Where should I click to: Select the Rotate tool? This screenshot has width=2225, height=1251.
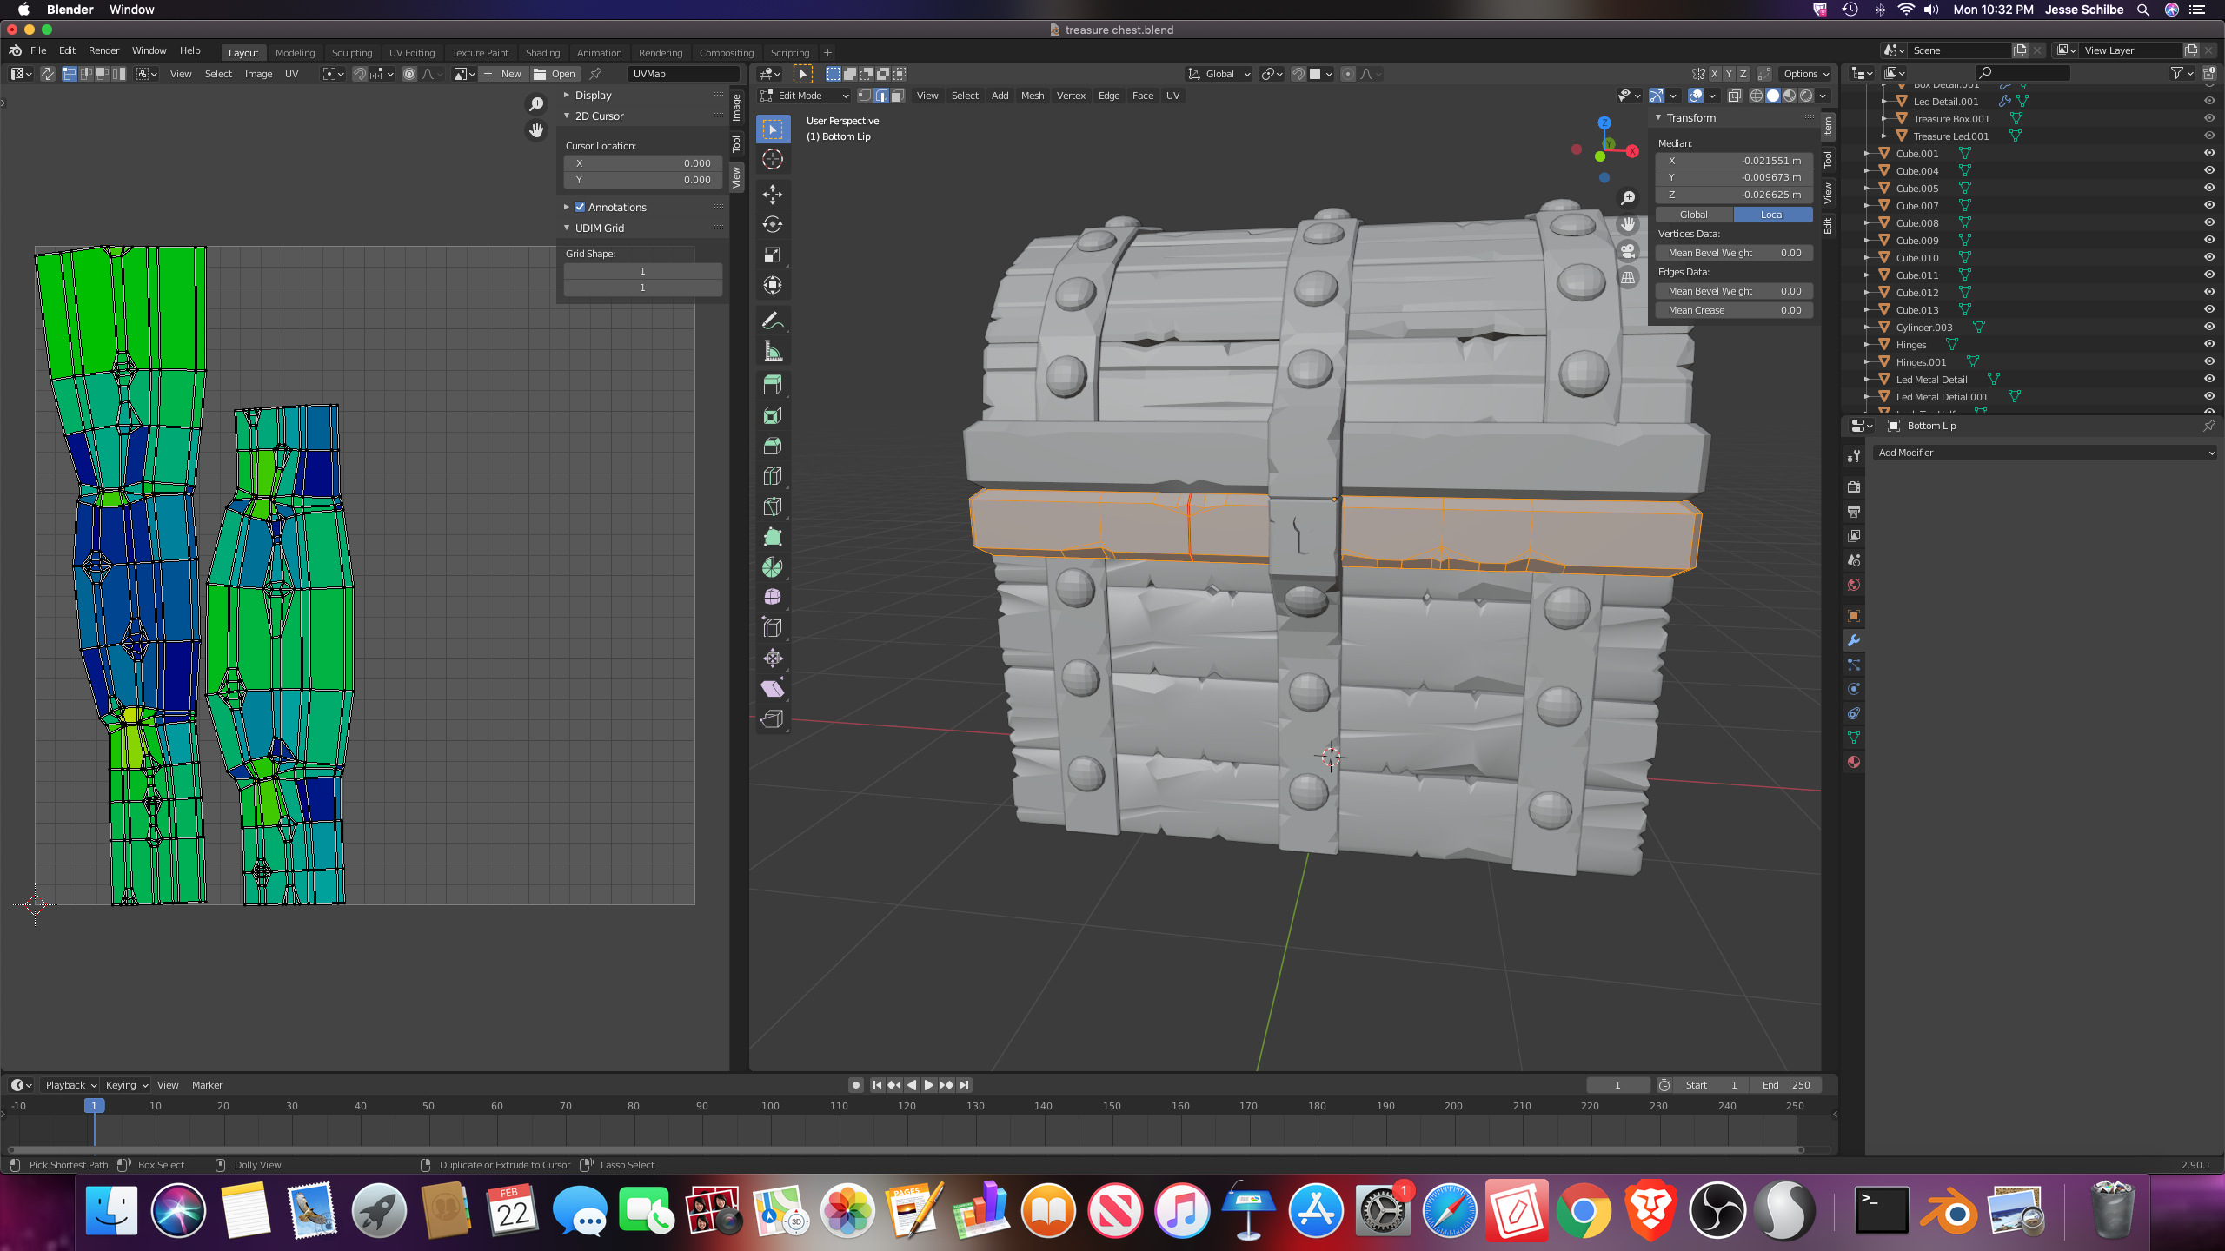772,224
